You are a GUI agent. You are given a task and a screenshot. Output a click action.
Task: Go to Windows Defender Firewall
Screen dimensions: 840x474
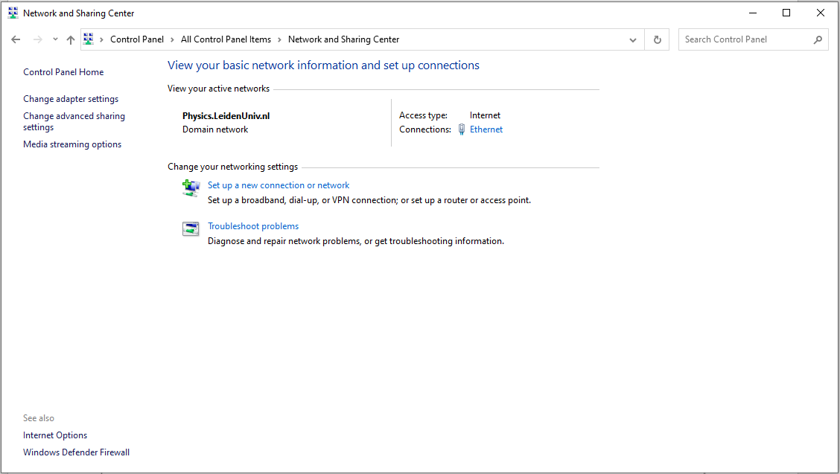coord(76,452)
